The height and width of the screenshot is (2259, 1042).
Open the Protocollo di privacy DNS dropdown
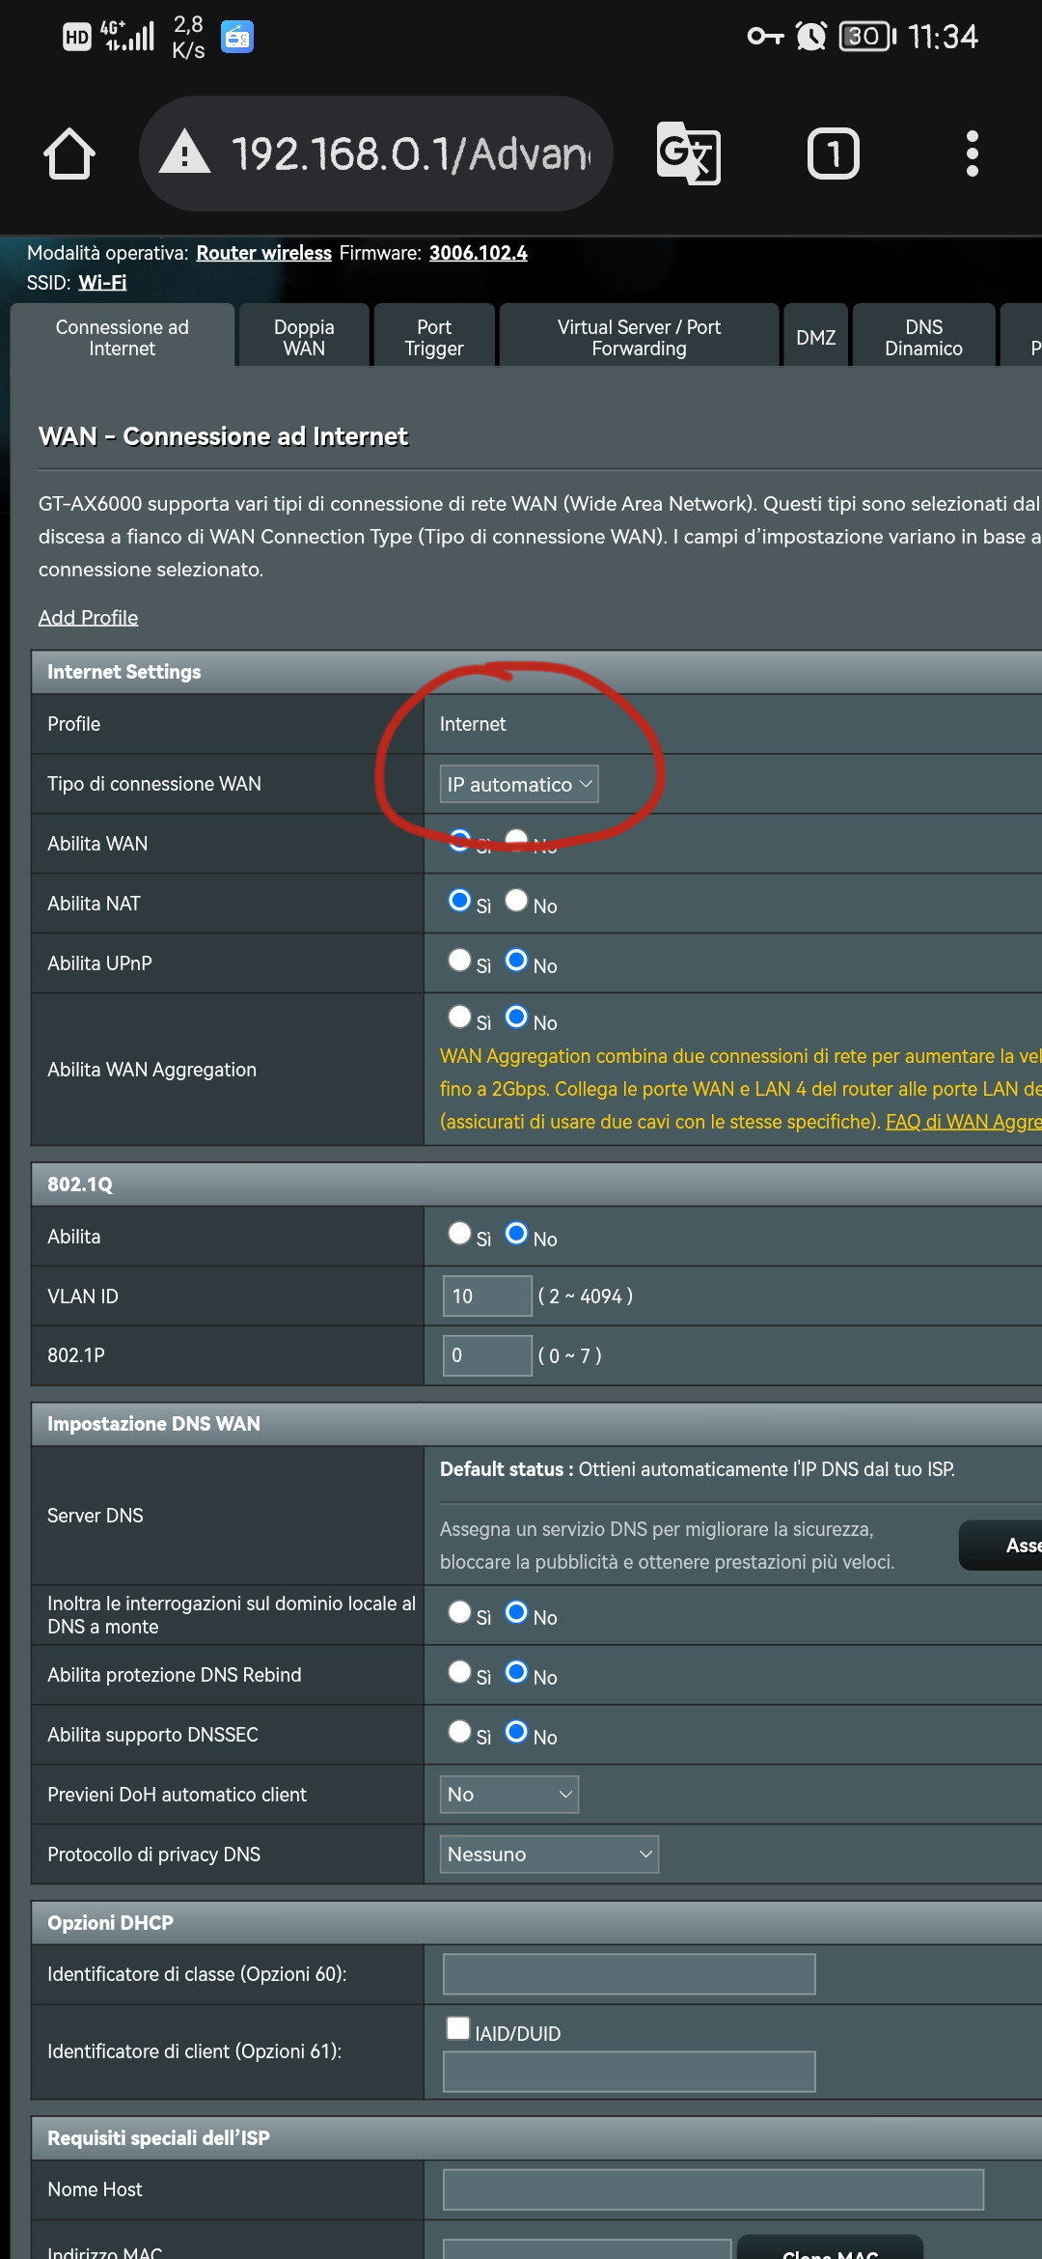pos(549,1855)
